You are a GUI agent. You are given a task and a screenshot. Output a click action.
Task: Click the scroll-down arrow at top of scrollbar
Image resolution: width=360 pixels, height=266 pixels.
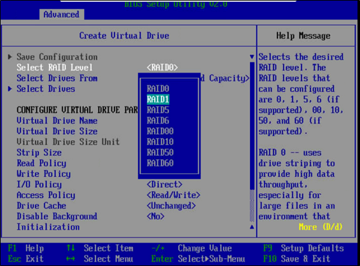252,57
